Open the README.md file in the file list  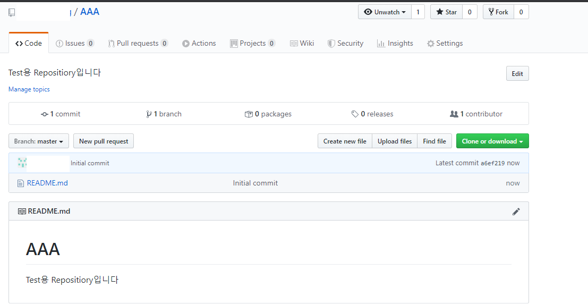(x=47, y=183)
